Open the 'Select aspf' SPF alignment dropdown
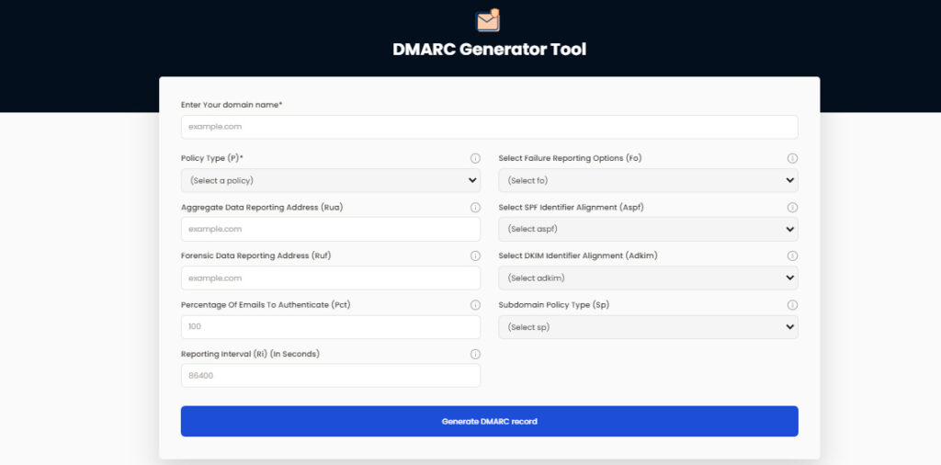 click(x=648, y=229)
